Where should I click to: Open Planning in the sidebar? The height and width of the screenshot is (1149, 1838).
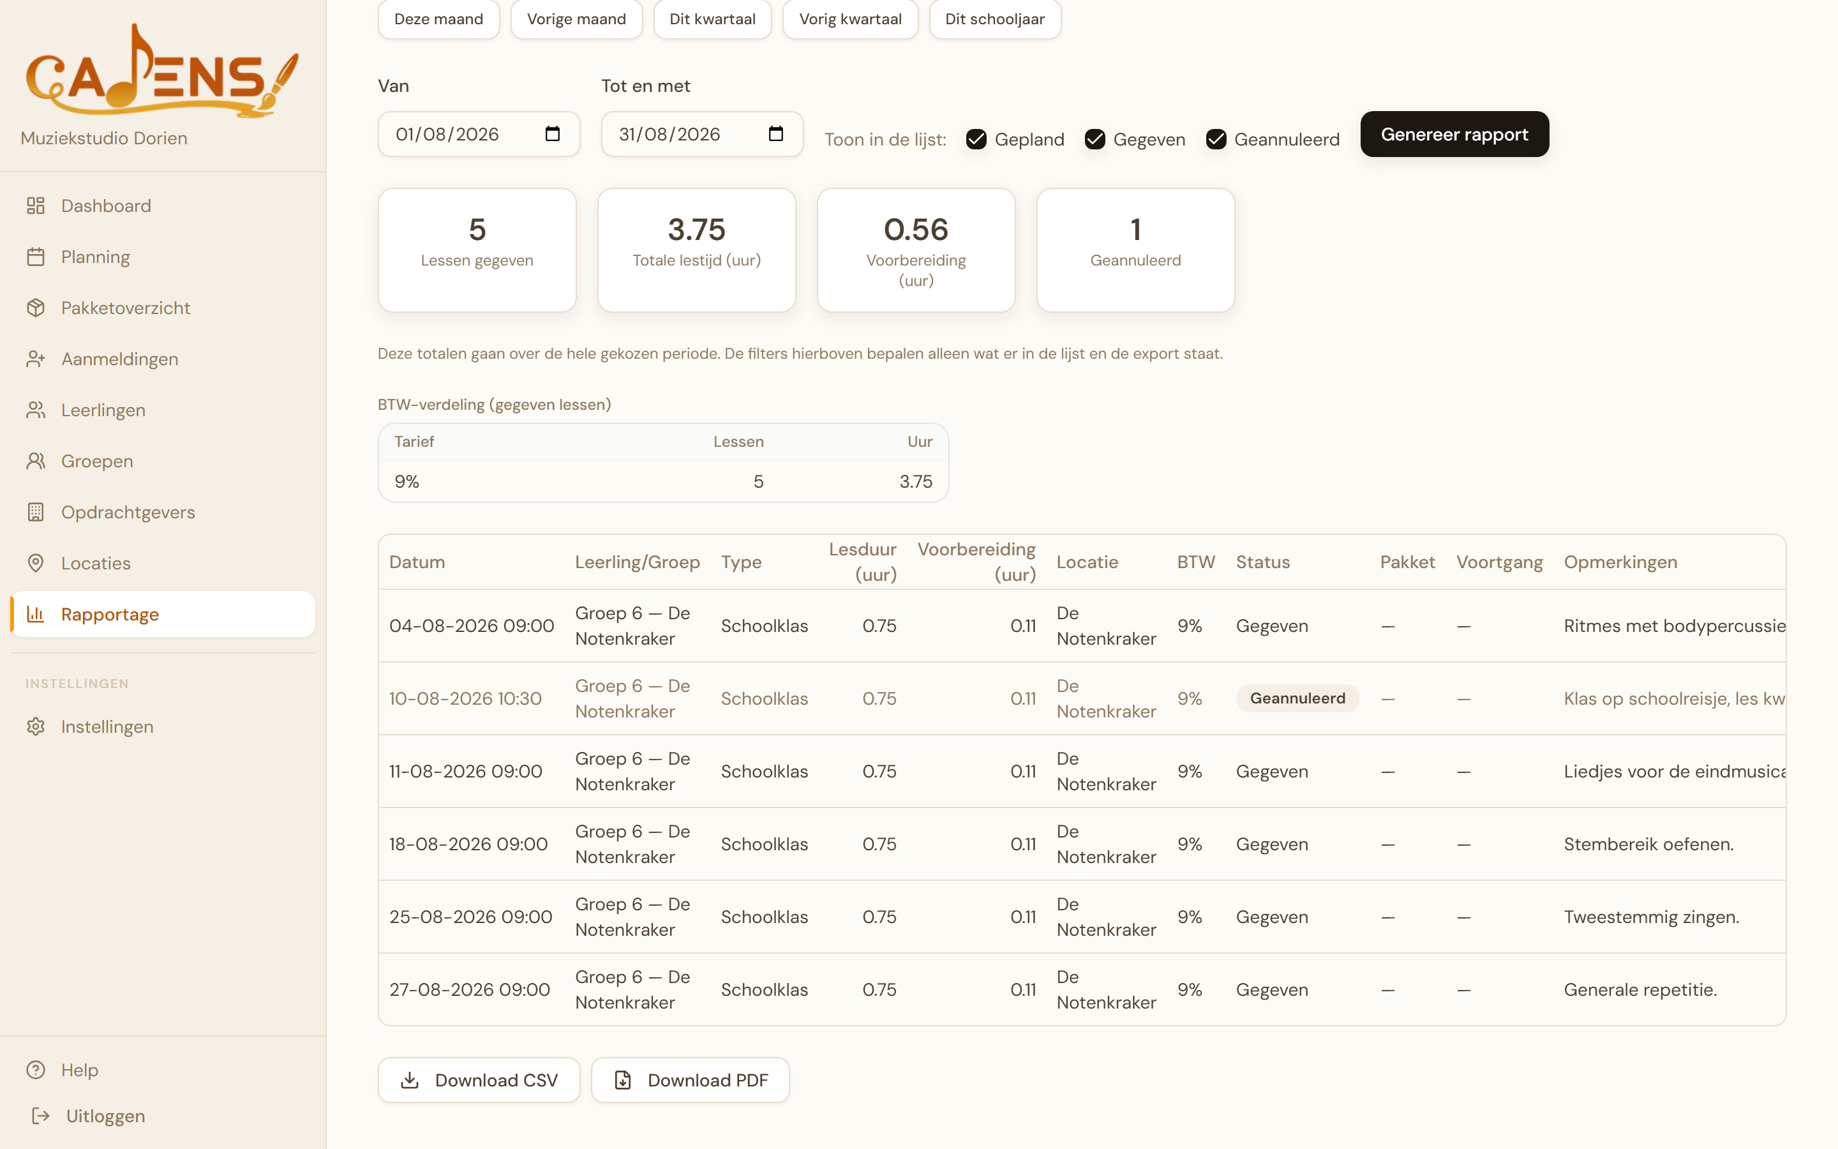coord(163,257)
